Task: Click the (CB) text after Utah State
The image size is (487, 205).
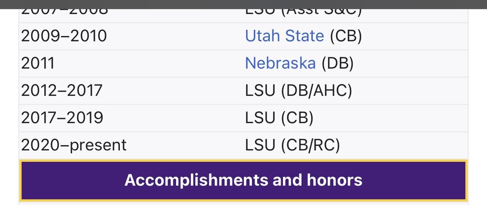Action: click(x=346, y=36)
